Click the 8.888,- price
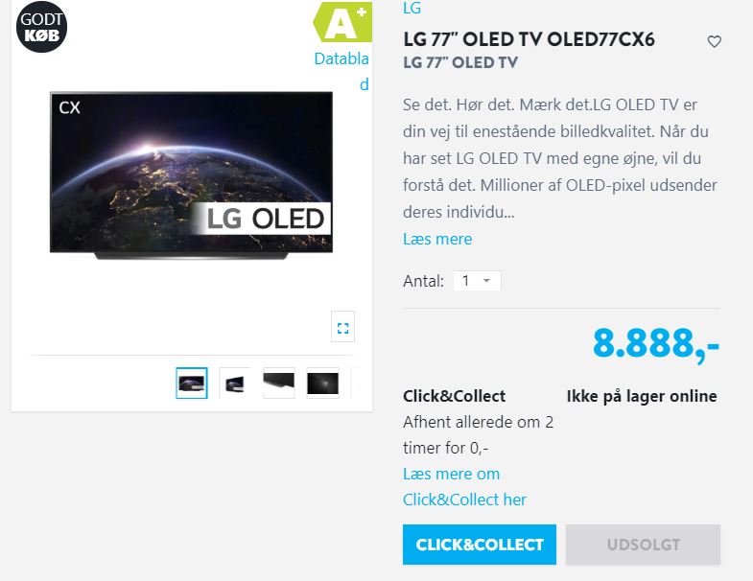This screenshot has width=753, height=581. point(655,344)
